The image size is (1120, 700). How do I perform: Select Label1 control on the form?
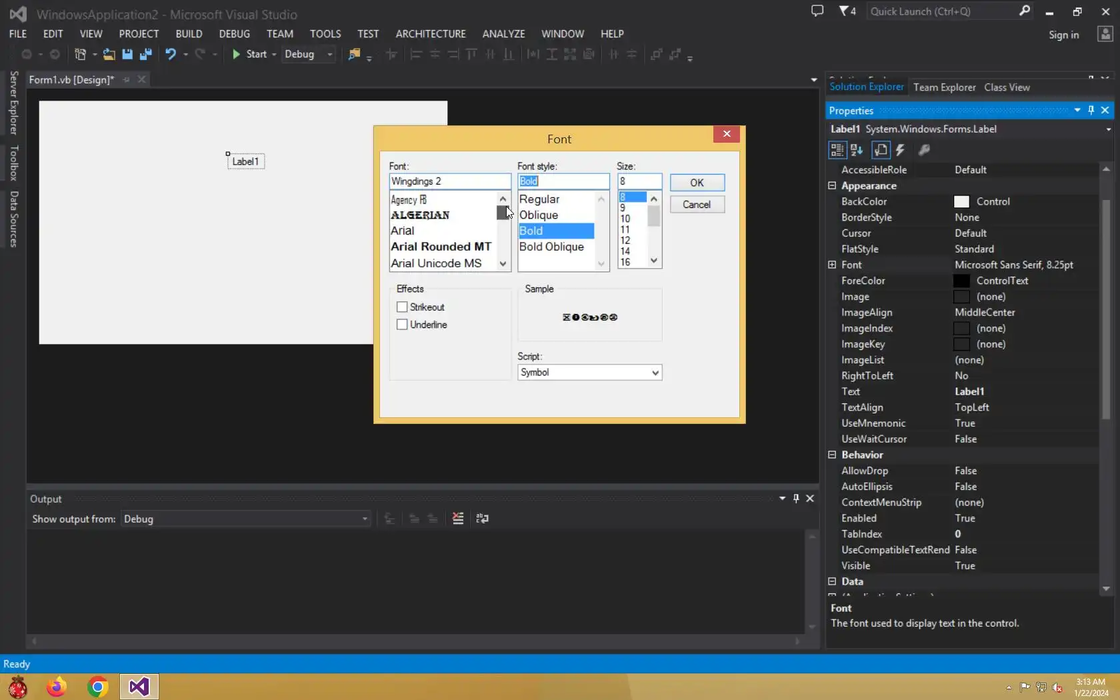[x=245, y=161]
